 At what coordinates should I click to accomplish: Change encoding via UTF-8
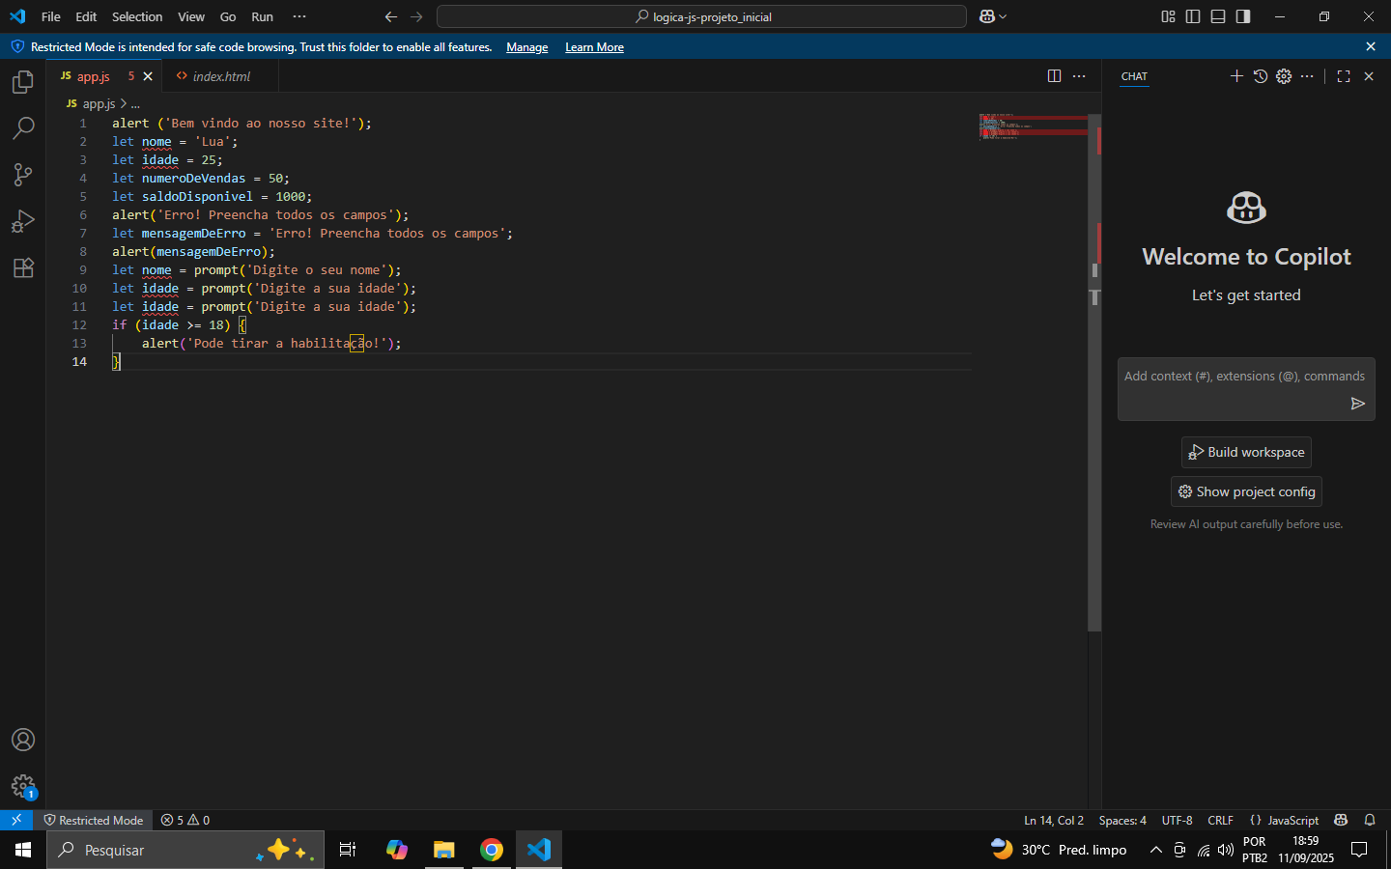pos(1177,820)
